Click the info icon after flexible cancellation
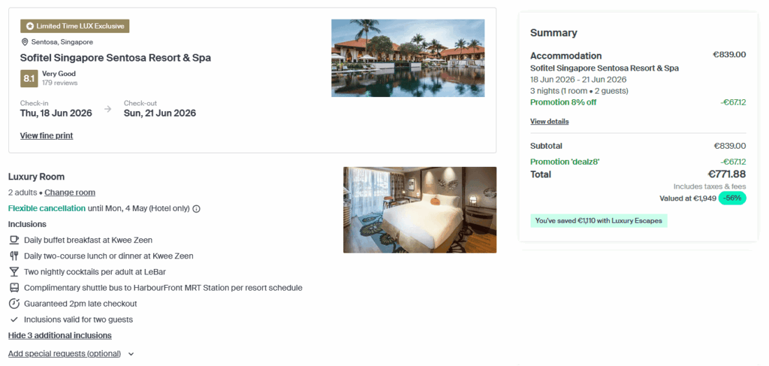Image resolution: width=769 pixels, height=366 pixels. pos(196,209)
